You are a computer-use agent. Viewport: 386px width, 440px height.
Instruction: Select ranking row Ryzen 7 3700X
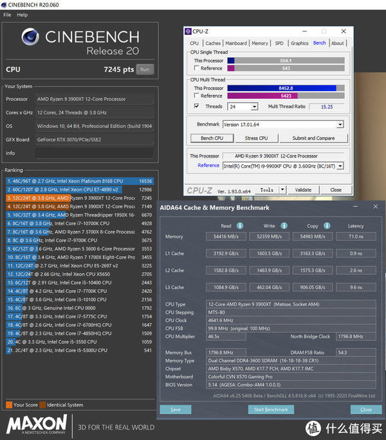80,232
